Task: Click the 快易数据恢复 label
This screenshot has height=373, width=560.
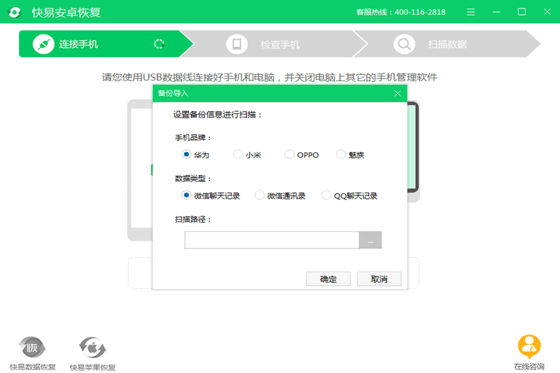Action: (x=32, y=367)
